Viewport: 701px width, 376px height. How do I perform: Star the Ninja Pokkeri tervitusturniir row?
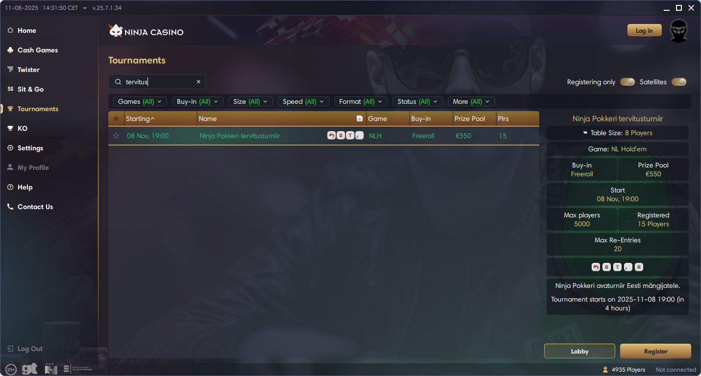116,136
